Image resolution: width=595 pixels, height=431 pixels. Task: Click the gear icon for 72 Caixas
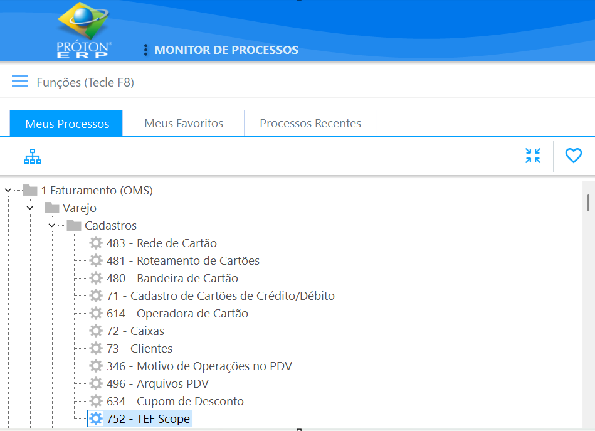click(x=96, y=331)
